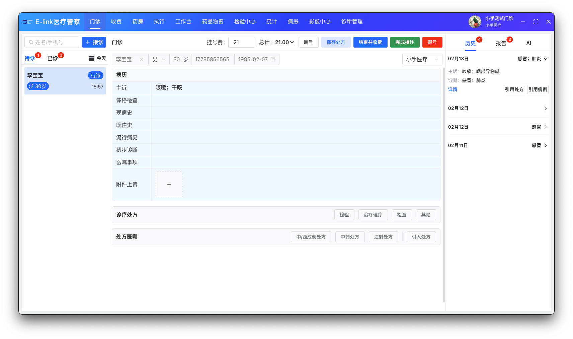The width and height of the screenshot is (573, 339).
Task: Click the user avatar picture
Action: tap(475, 22)
